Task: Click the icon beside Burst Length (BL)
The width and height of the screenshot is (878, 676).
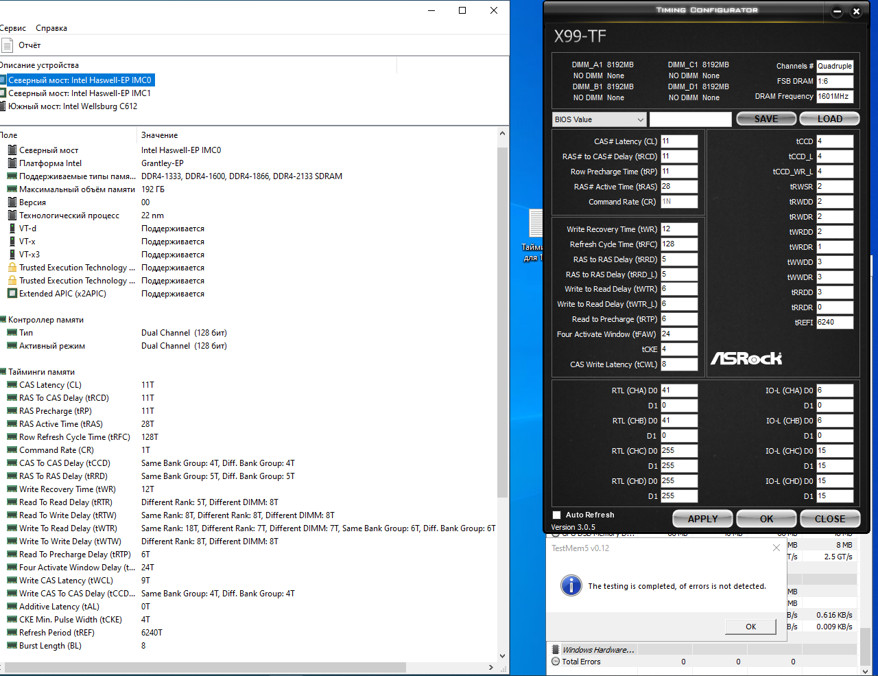Action: point(12,646)
